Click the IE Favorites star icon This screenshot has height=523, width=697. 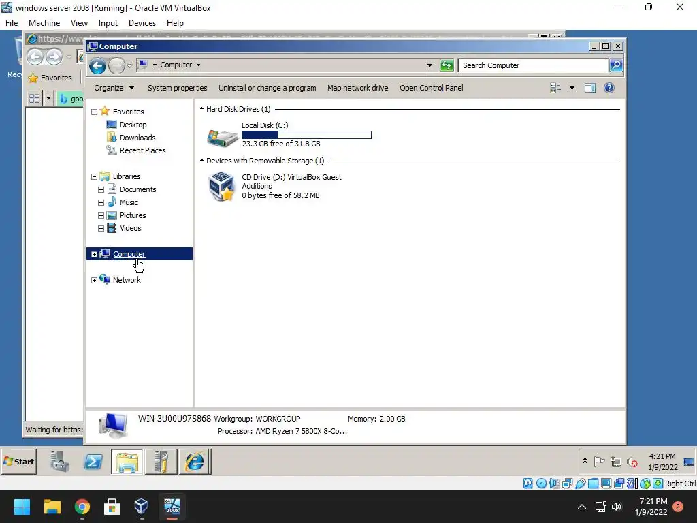(33, 78)
